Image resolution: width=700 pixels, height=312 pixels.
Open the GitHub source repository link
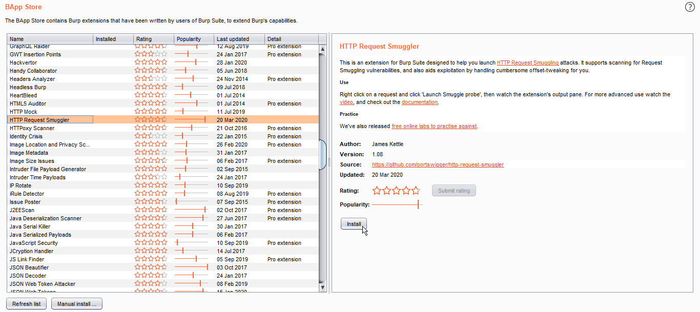(x=438, y=164)
